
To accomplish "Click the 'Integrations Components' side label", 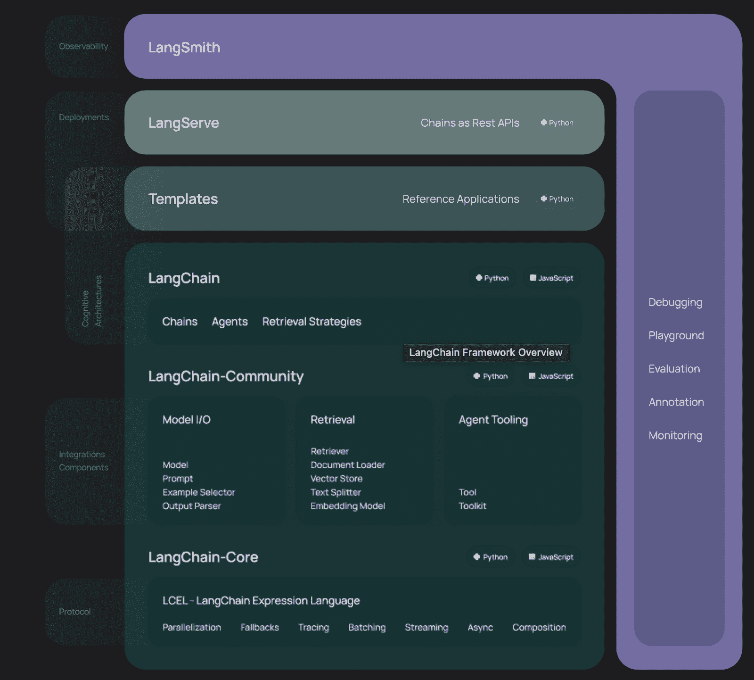I will pos(83,461).
